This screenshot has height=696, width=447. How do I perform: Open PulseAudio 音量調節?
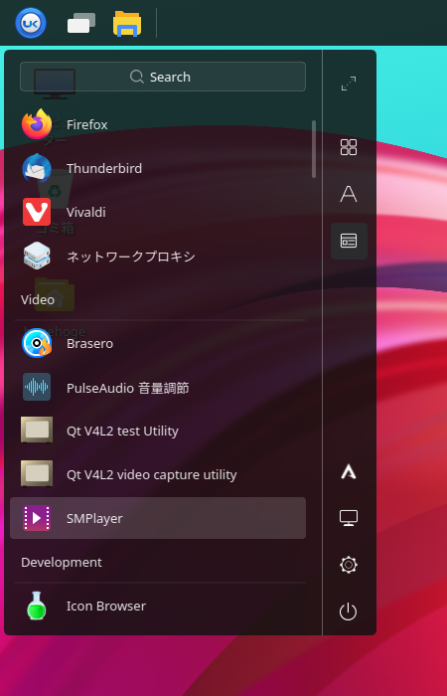pos(158,388)
